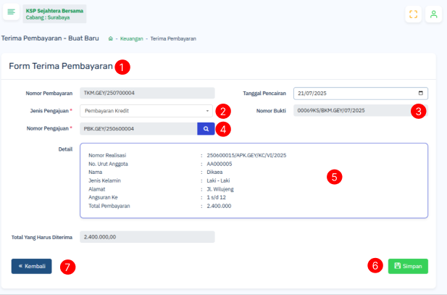Open the calendar picker icon in Tanggal Pencairan
447x295 pixels.
[420, 93]
